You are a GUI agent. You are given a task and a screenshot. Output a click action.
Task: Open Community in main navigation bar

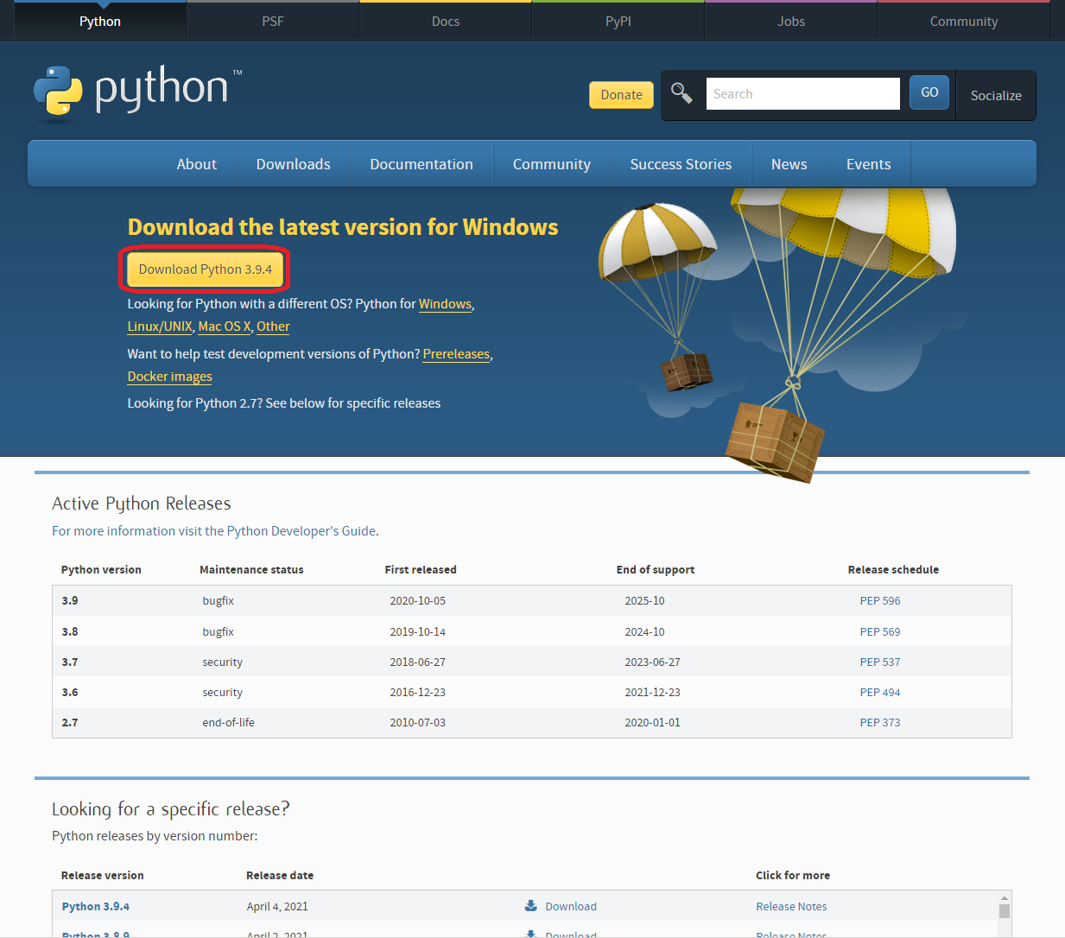(552, 164)
